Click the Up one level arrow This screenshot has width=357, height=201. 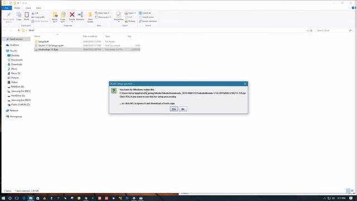(x=18, y=30)
